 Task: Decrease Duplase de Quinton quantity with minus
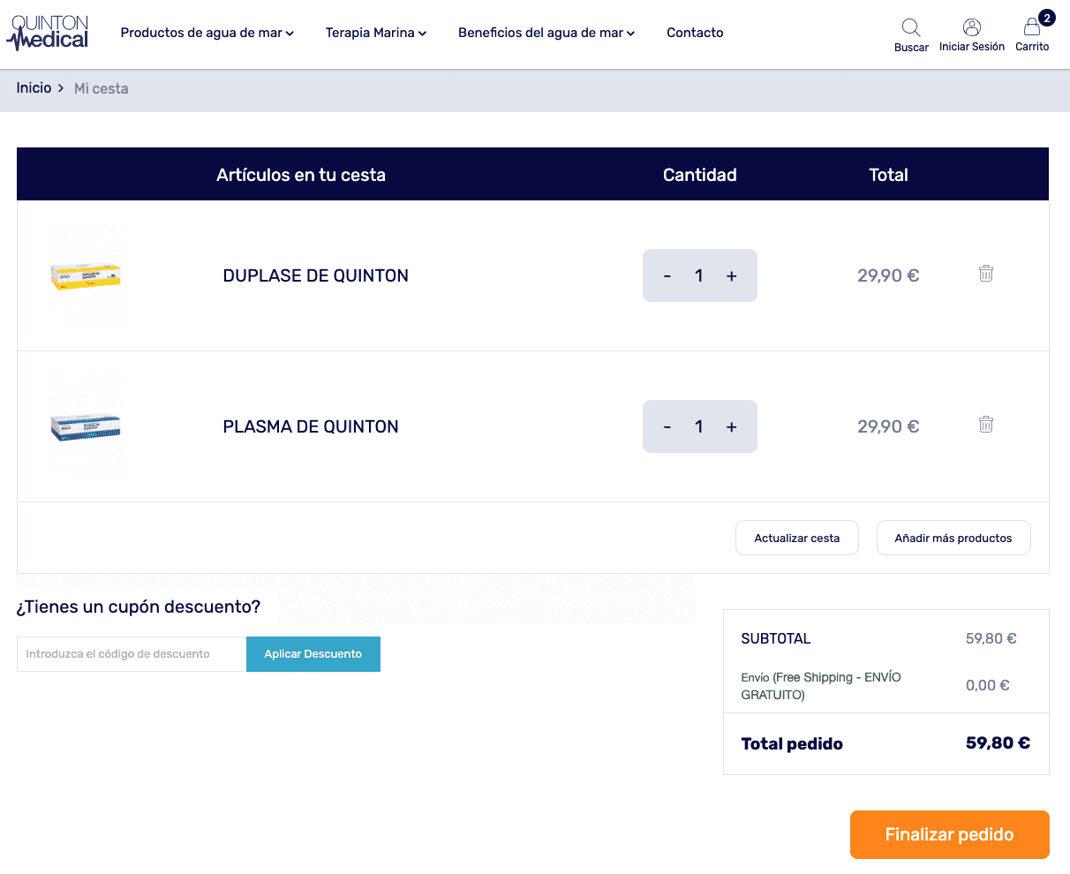coord(667,276)
